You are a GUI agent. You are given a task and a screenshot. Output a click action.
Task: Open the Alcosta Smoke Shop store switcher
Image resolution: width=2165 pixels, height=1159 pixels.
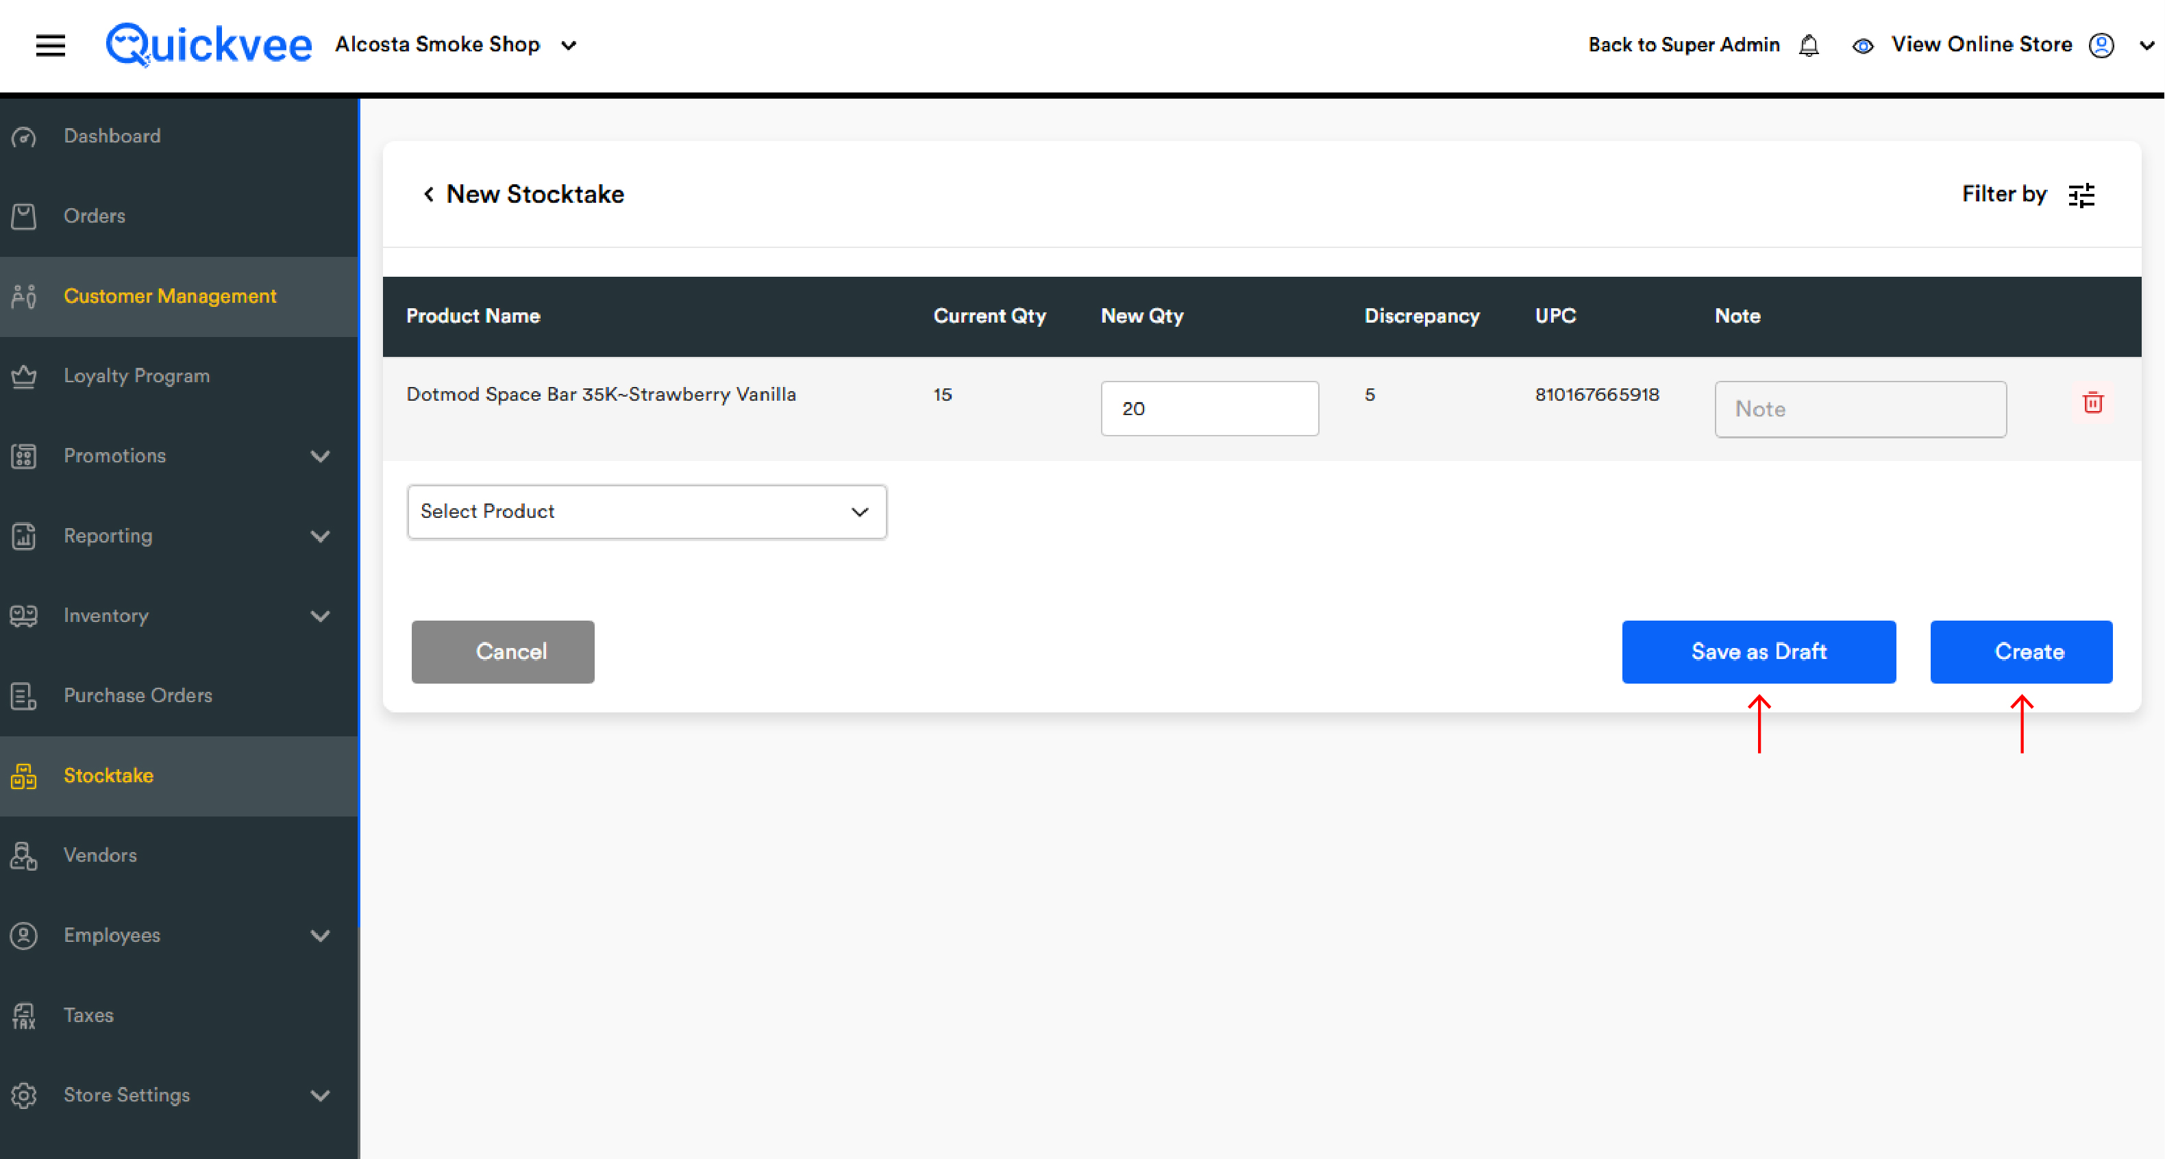[456, 45]
